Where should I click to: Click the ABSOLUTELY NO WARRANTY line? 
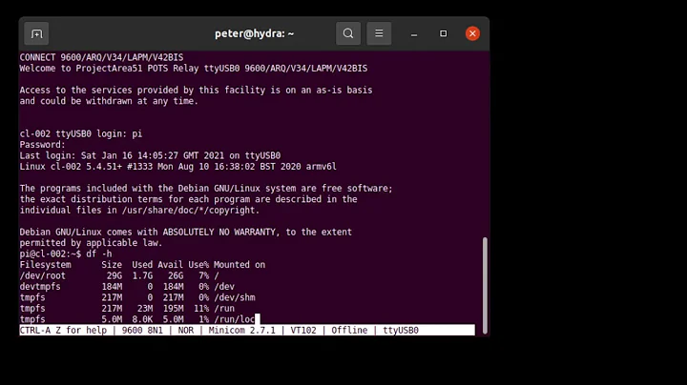pyautogui.click(x=185, y=233)
